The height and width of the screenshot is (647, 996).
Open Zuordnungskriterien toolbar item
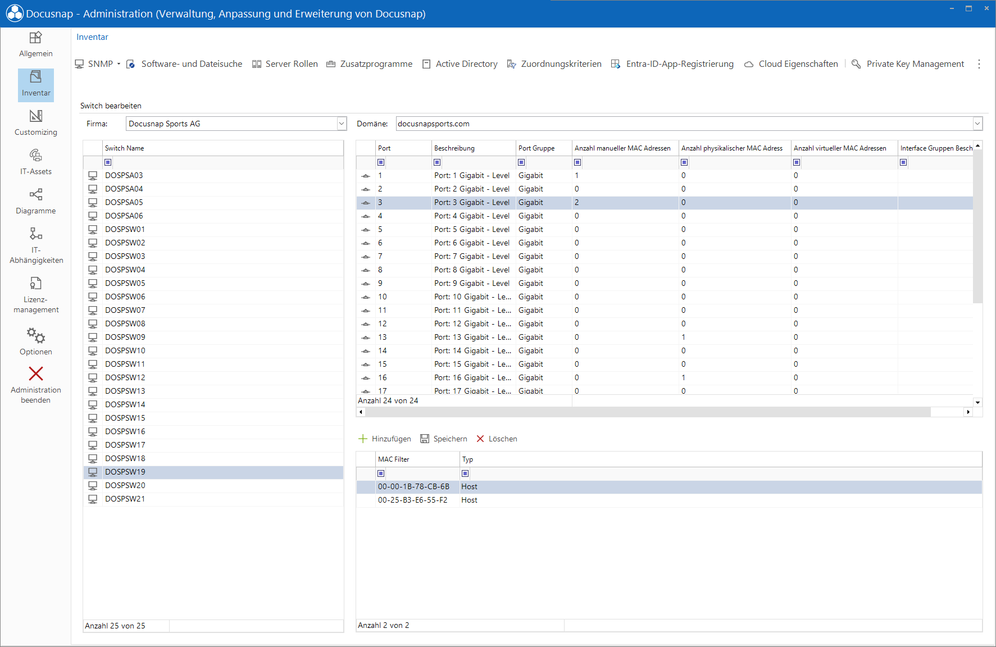554,64
